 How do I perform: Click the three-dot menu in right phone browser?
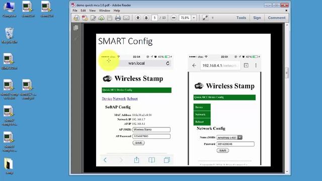pyautogui.click(x=256, y=65)
